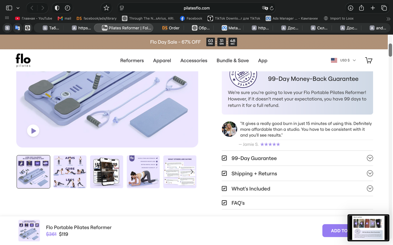This screenshot has width=393, height=245.
Task: Open the USD $ currency dropdown
Action: pyautogui.click(x=343, y=60)
